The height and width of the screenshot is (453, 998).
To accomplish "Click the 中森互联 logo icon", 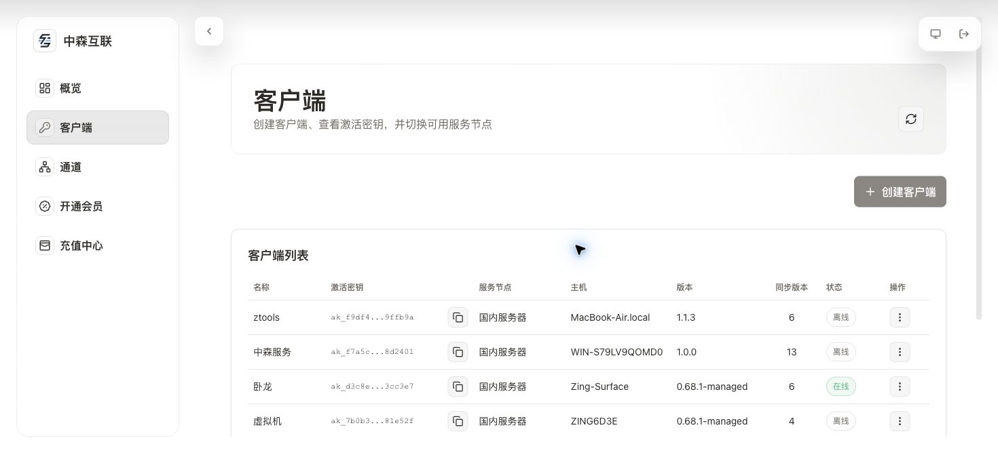I will pos(45,41).
